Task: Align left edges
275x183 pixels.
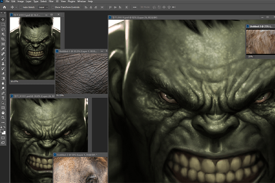Action: click(86, 7)
